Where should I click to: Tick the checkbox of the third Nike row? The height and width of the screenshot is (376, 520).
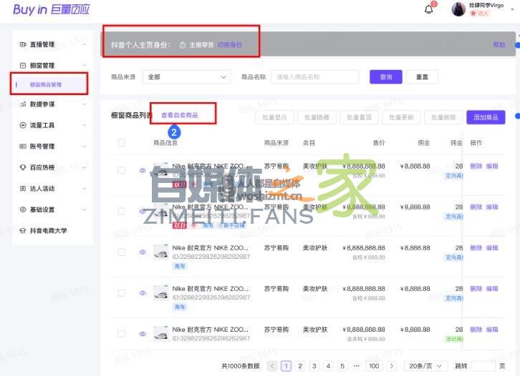click(x=121, y=252)
